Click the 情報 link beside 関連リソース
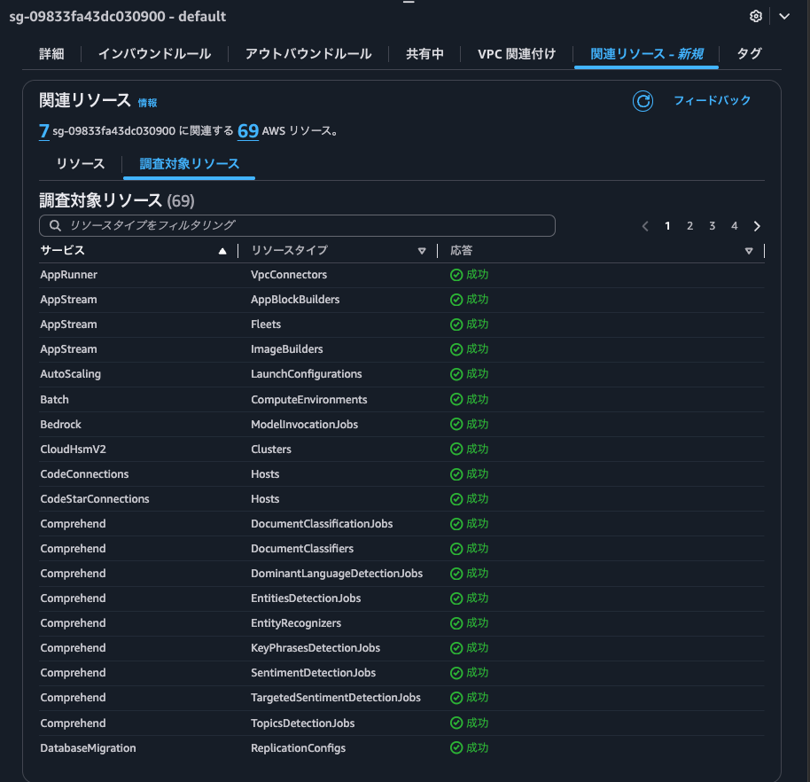Screen dimensions: 810x782 [x=148, y=102]
